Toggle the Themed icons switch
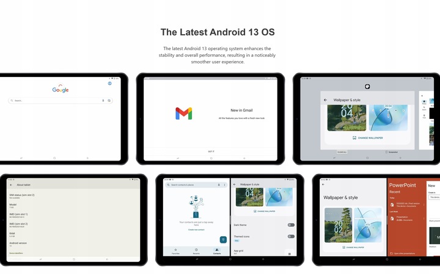The image size is (440, 274). click(x=291, y=236)
